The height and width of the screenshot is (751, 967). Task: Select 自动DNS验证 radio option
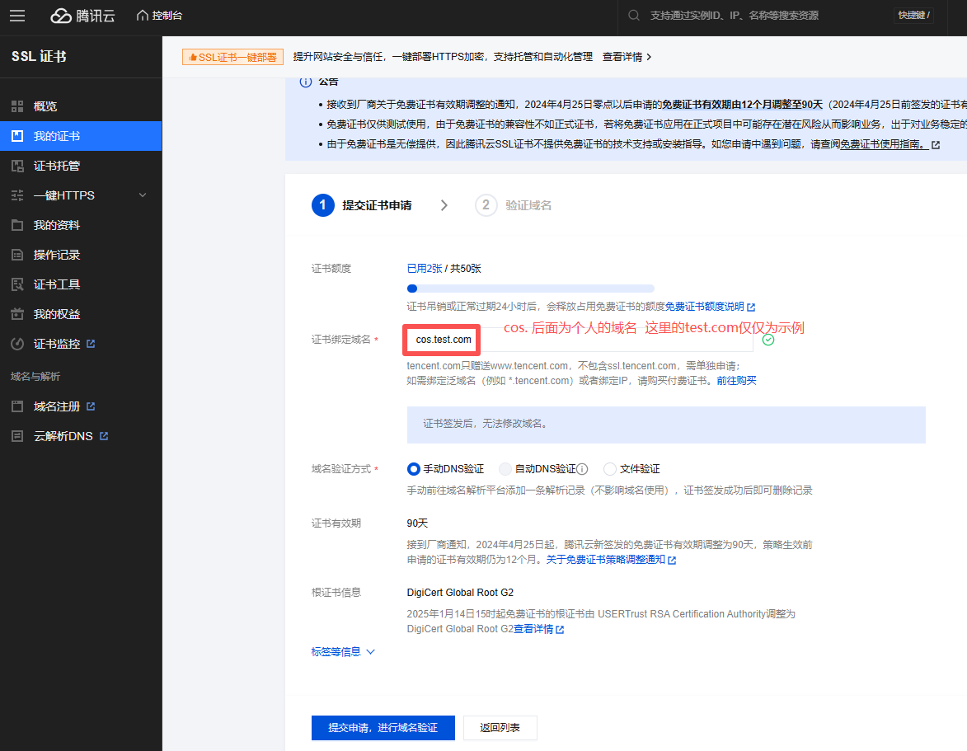click(x=505, y=469)
